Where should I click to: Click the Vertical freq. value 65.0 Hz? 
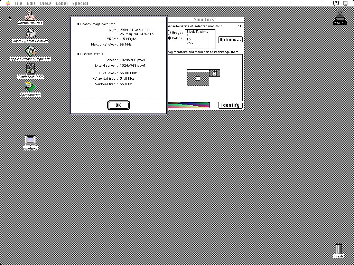click(126, 84)
